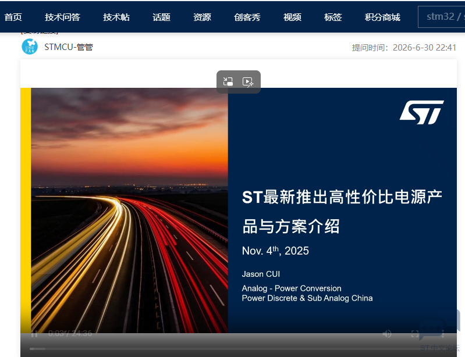Click the Nov. 4th, 2025 date text
The width and height of the screenshot is (465, 357).
point(275,251)
